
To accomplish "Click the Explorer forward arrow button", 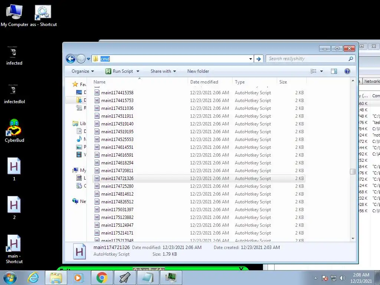I will pyautogui.click(x=81, y=59).
